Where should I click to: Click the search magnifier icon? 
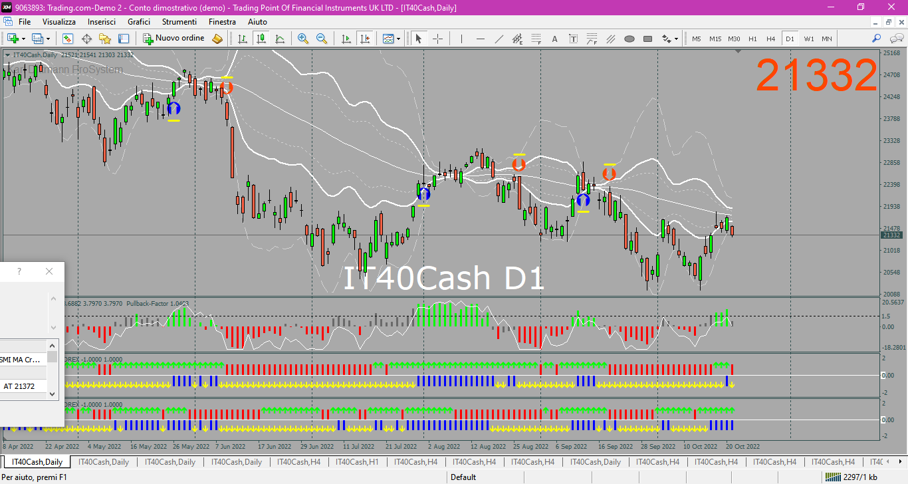pyautogui.click(x=877, y=39)
